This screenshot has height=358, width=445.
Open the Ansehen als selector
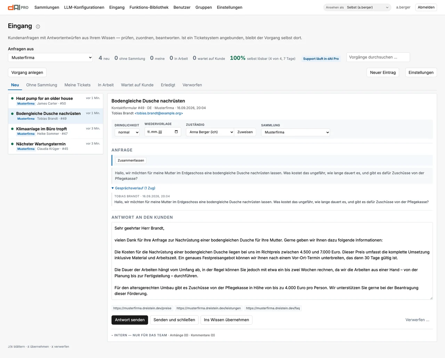[x=357, y=7]
